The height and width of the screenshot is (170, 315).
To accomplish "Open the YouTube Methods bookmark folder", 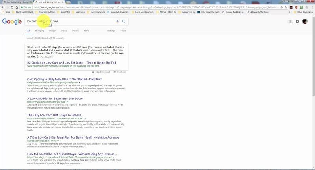I will 48,12.
